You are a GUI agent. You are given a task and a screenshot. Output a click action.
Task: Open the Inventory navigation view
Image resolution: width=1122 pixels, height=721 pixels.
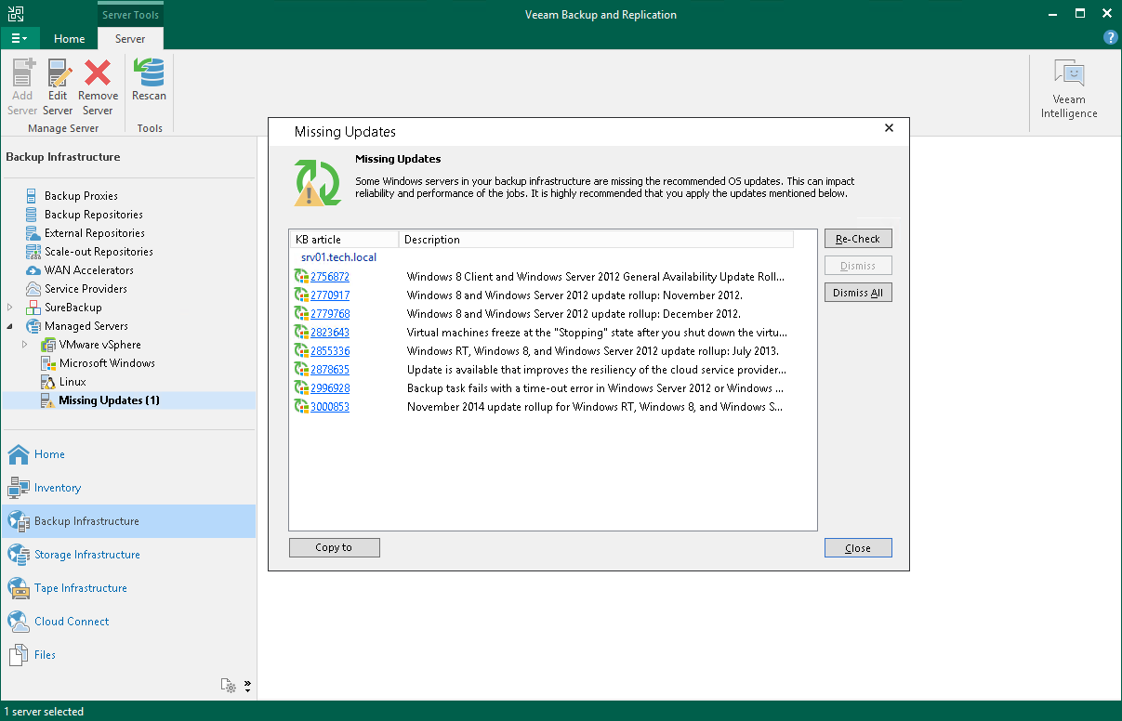click(128, 488)
